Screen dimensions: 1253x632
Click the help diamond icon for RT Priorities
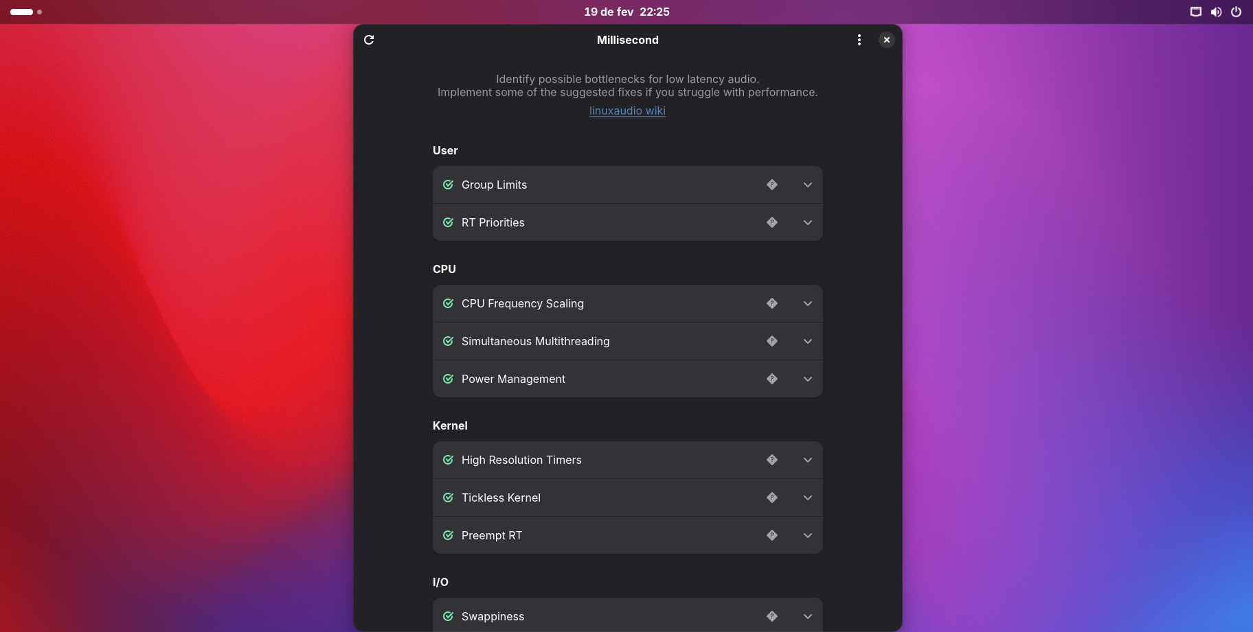point(772,222)
